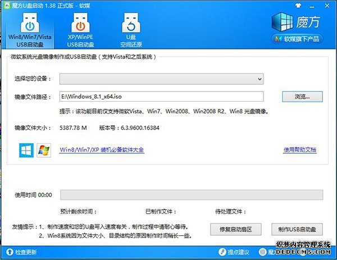Click the 待处理文件 label

click(231, 212)
